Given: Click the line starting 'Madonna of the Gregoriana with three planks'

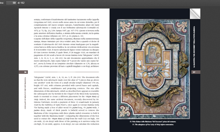Looking at the screenshot, I should [66, 113].
